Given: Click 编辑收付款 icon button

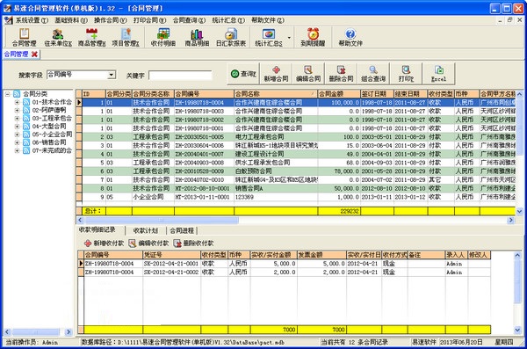Looking at the screenshot, I should [x=148, y=243].
